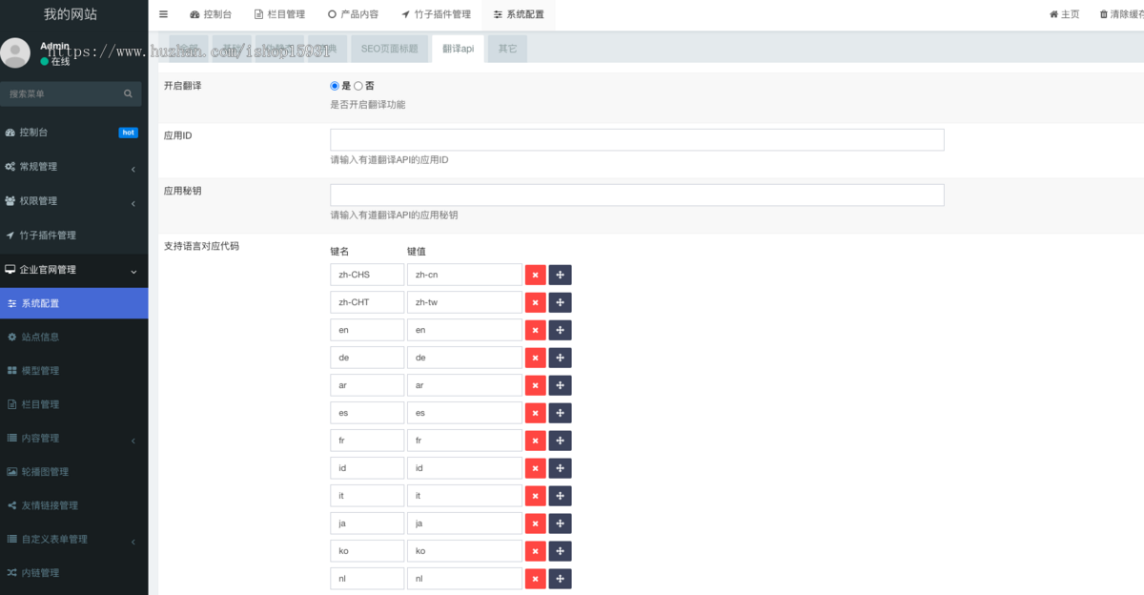Click move handle for ja row
Screen dimensions: 1144x595
pyautogui.click(x=560, y=523)
